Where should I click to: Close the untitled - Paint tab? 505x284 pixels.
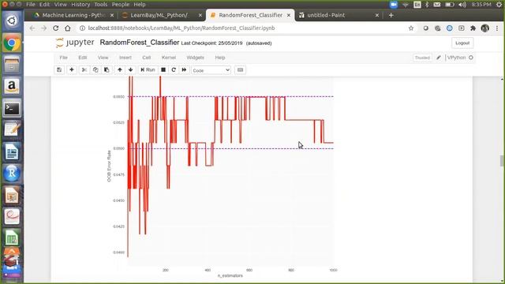377,15
